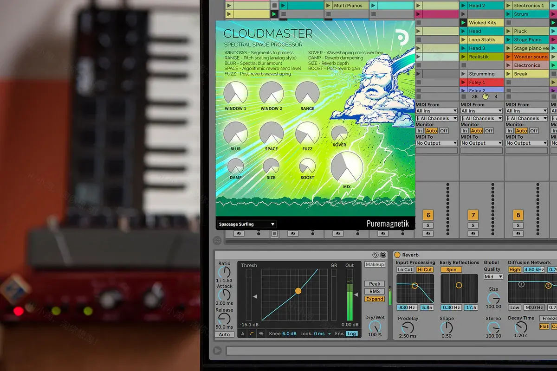Viewport: 557px width, 371px height.
Task: Change Global Quality from Mid dropdown
Action: coord(493,276)
